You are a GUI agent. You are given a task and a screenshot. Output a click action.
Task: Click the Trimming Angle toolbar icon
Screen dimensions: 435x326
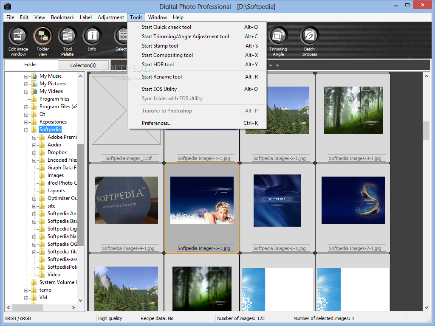pyautogui.click(x=278, y=42)
